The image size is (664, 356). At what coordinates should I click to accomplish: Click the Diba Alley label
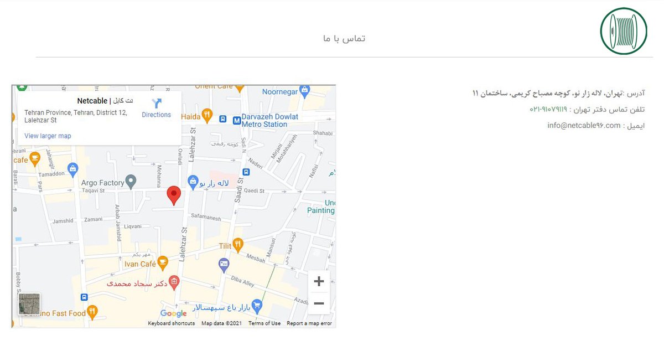coord(242,281)
